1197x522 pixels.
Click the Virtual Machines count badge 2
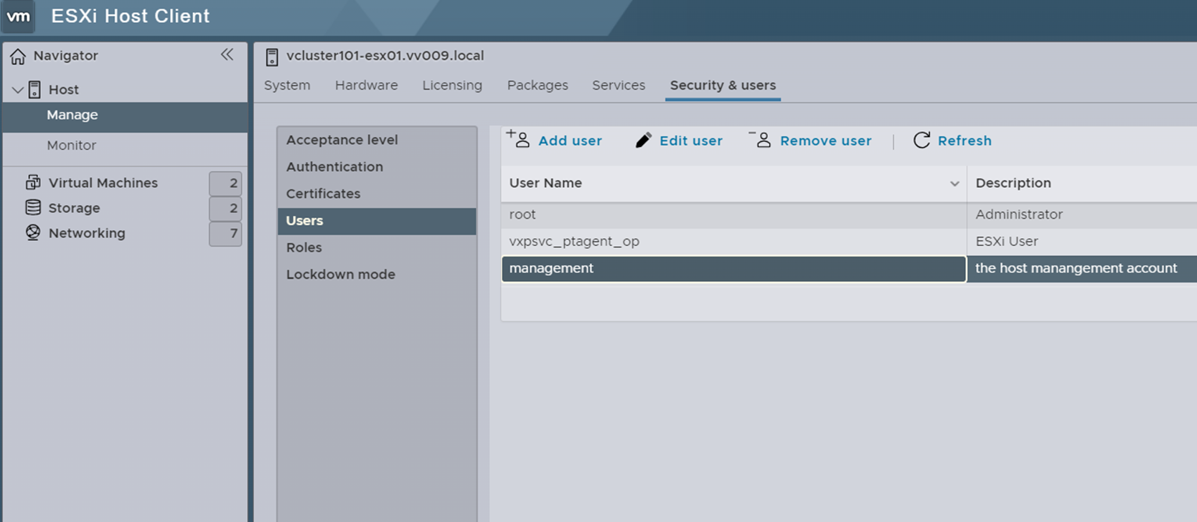coord(225,184)
